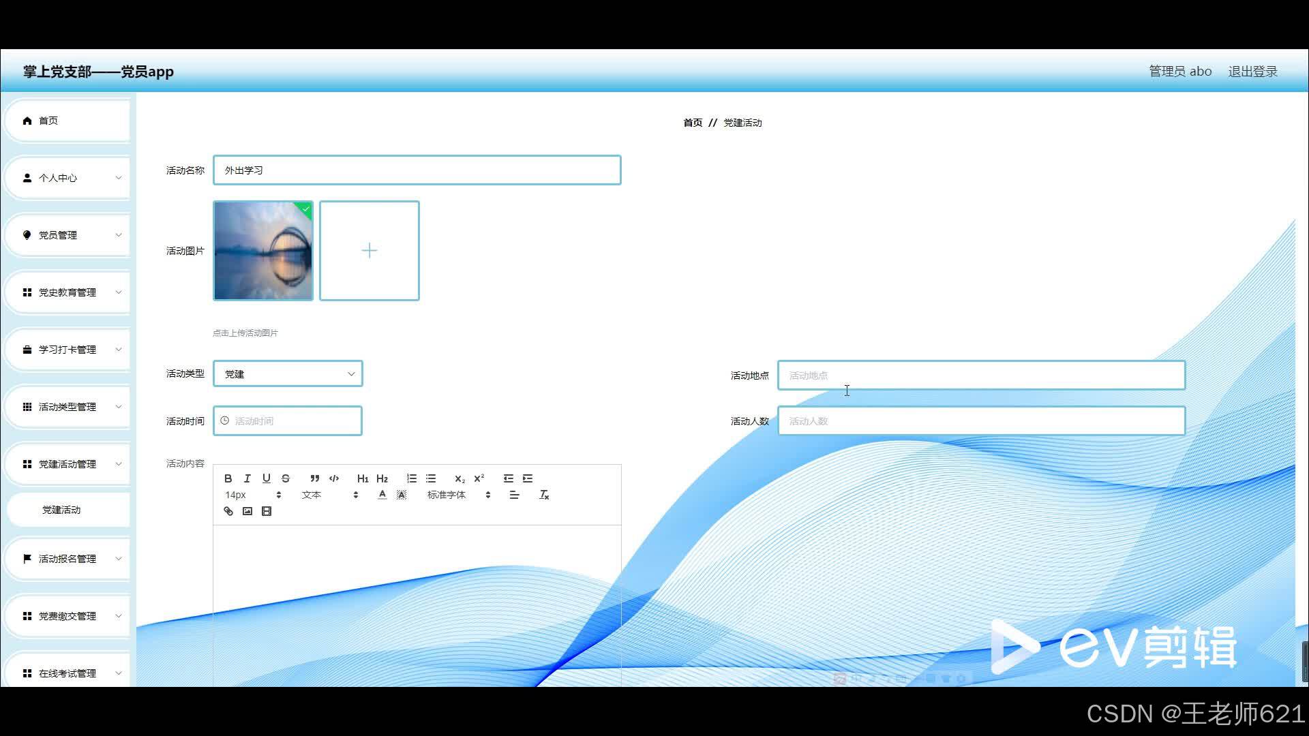Apply ordered numbered list formatting
Screen dimensions: 1309x736
411,478
